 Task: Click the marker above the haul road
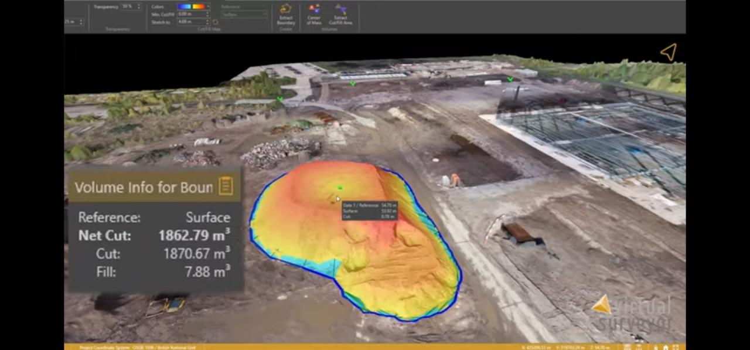click(x=352, y=84)
